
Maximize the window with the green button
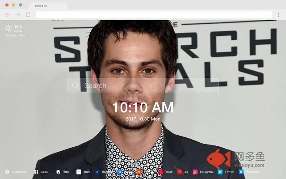(21, 5)
